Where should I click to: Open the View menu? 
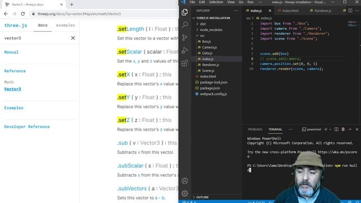[231, 2]
